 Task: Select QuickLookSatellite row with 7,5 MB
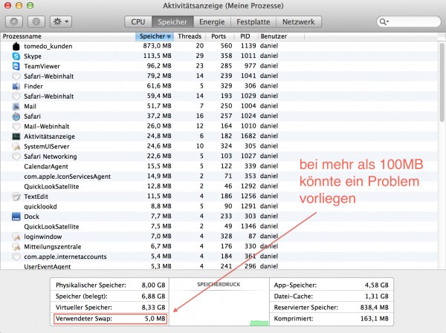[219, 226]
